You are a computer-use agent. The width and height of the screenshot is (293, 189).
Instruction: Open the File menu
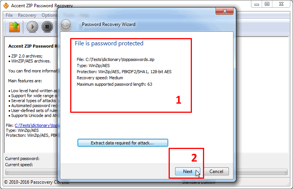9,15
